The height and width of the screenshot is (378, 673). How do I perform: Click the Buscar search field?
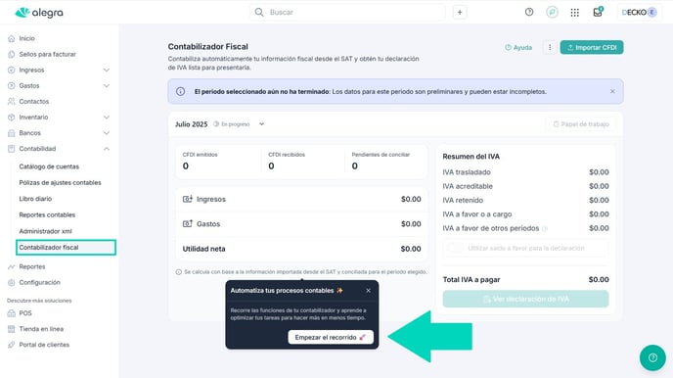pyautogui.click(x=347, y=12)
